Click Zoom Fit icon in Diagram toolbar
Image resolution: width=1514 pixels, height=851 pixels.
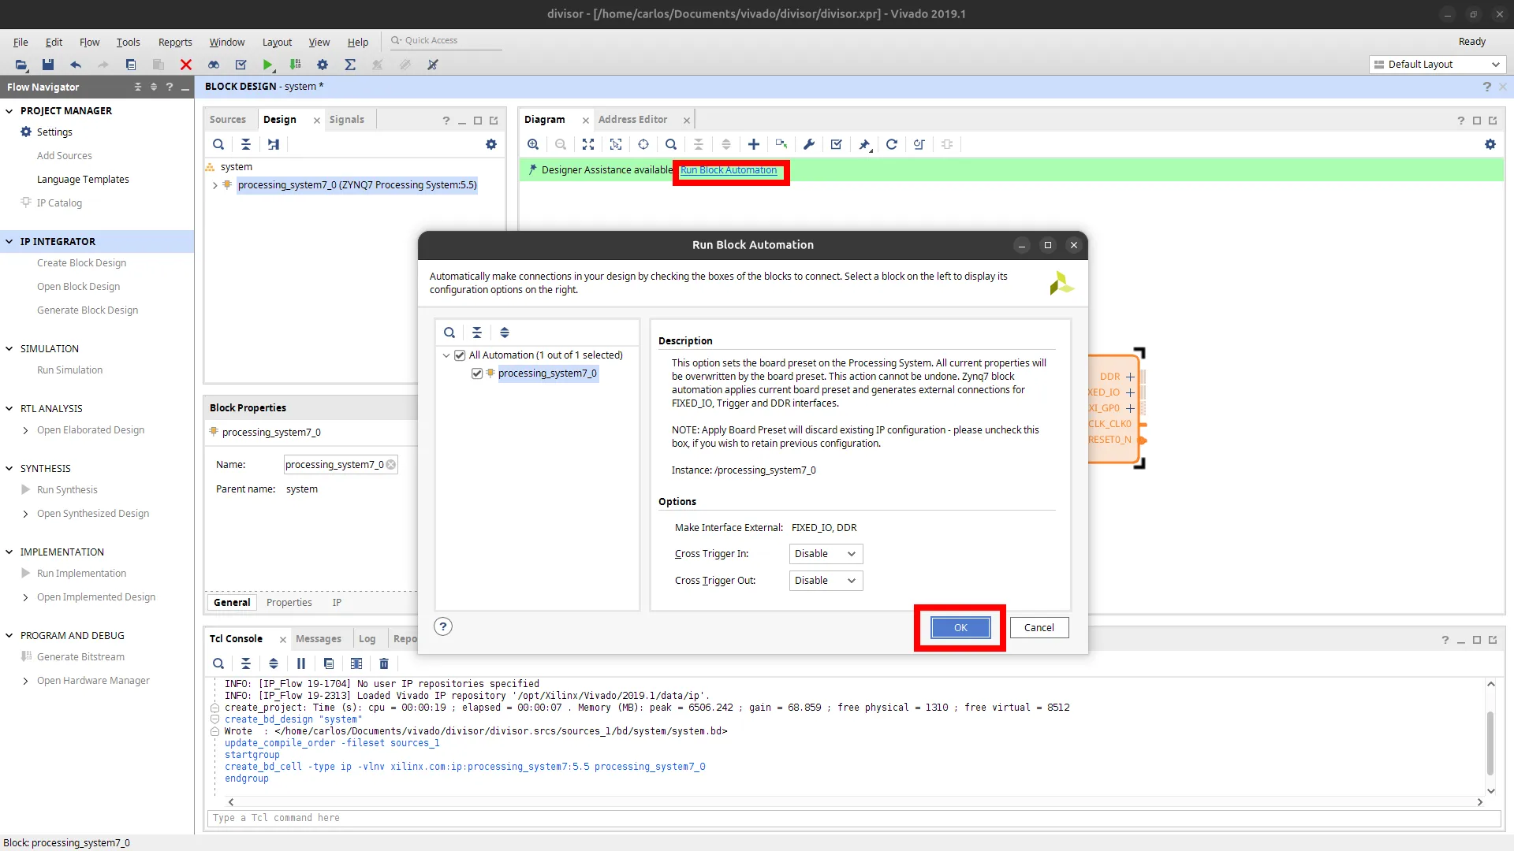click(588, 144)
